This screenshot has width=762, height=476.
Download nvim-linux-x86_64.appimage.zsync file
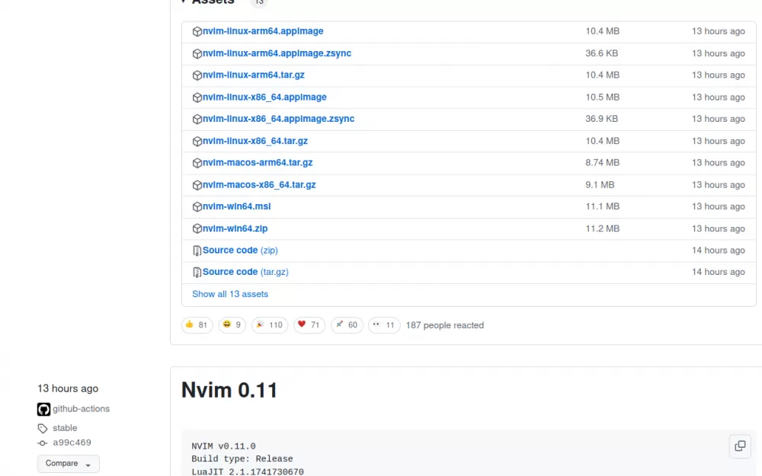(x=278, y=119)
